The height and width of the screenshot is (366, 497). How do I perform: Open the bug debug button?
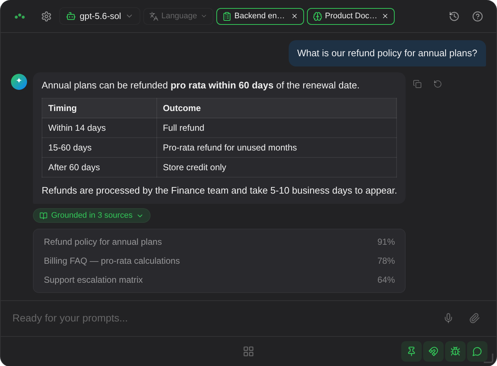tap(455, 351)
